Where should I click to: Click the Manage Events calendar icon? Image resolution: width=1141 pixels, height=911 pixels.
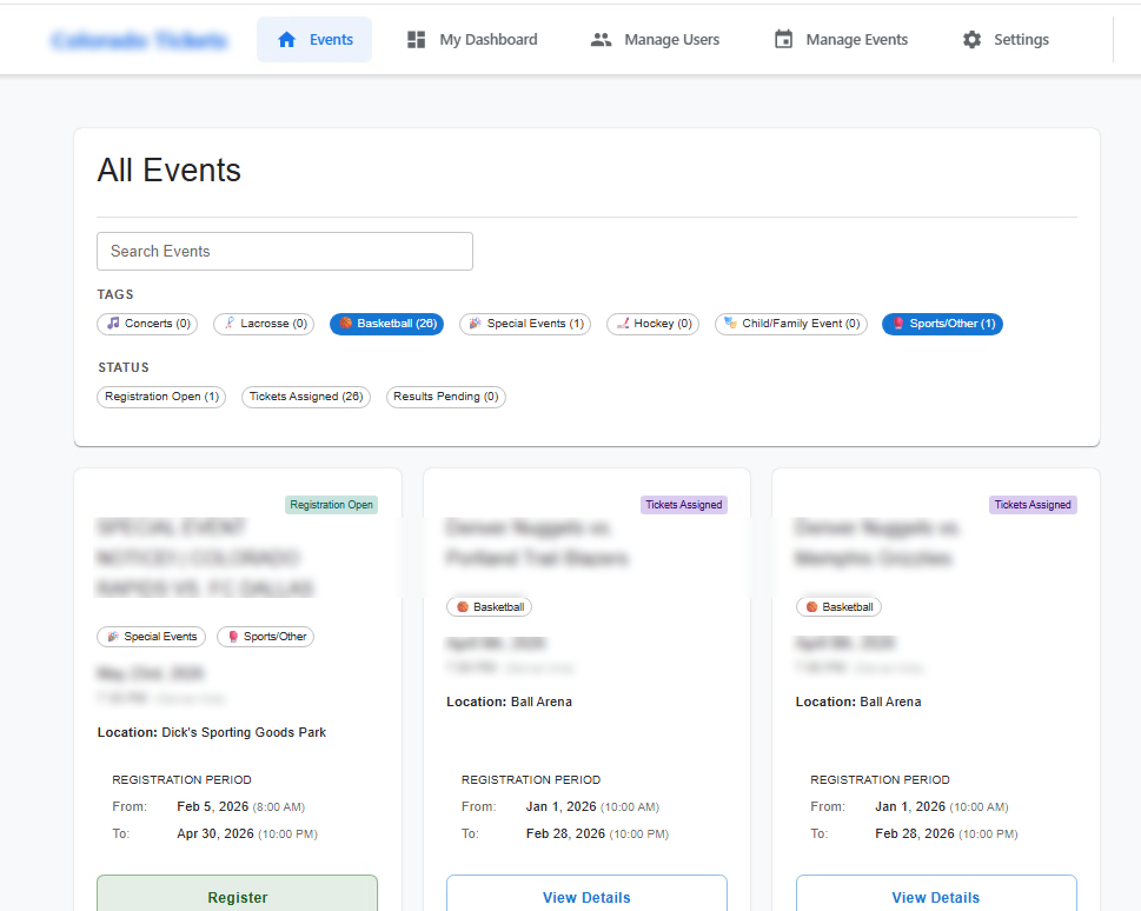(783, 39)
